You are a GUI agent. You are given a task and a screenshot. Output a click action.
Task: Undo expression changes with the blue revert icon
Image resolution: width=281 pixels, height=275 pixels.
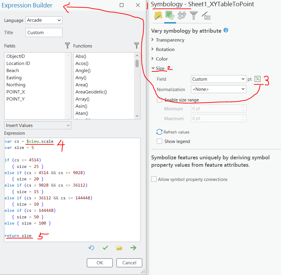click(91, 248)
